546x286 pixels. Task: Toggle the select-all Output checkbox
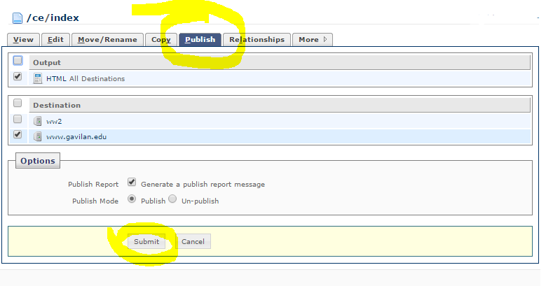(18, 61)
